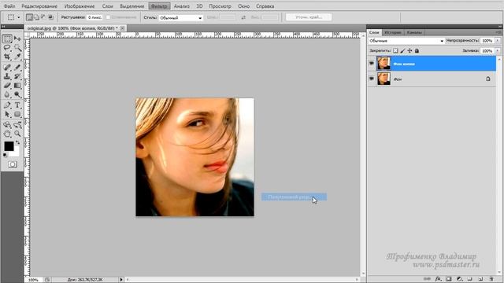Open the tool preset picker arrow
The height and width of the screenshot is (283, 504).
pyautogui.click(x=18, y=17)
